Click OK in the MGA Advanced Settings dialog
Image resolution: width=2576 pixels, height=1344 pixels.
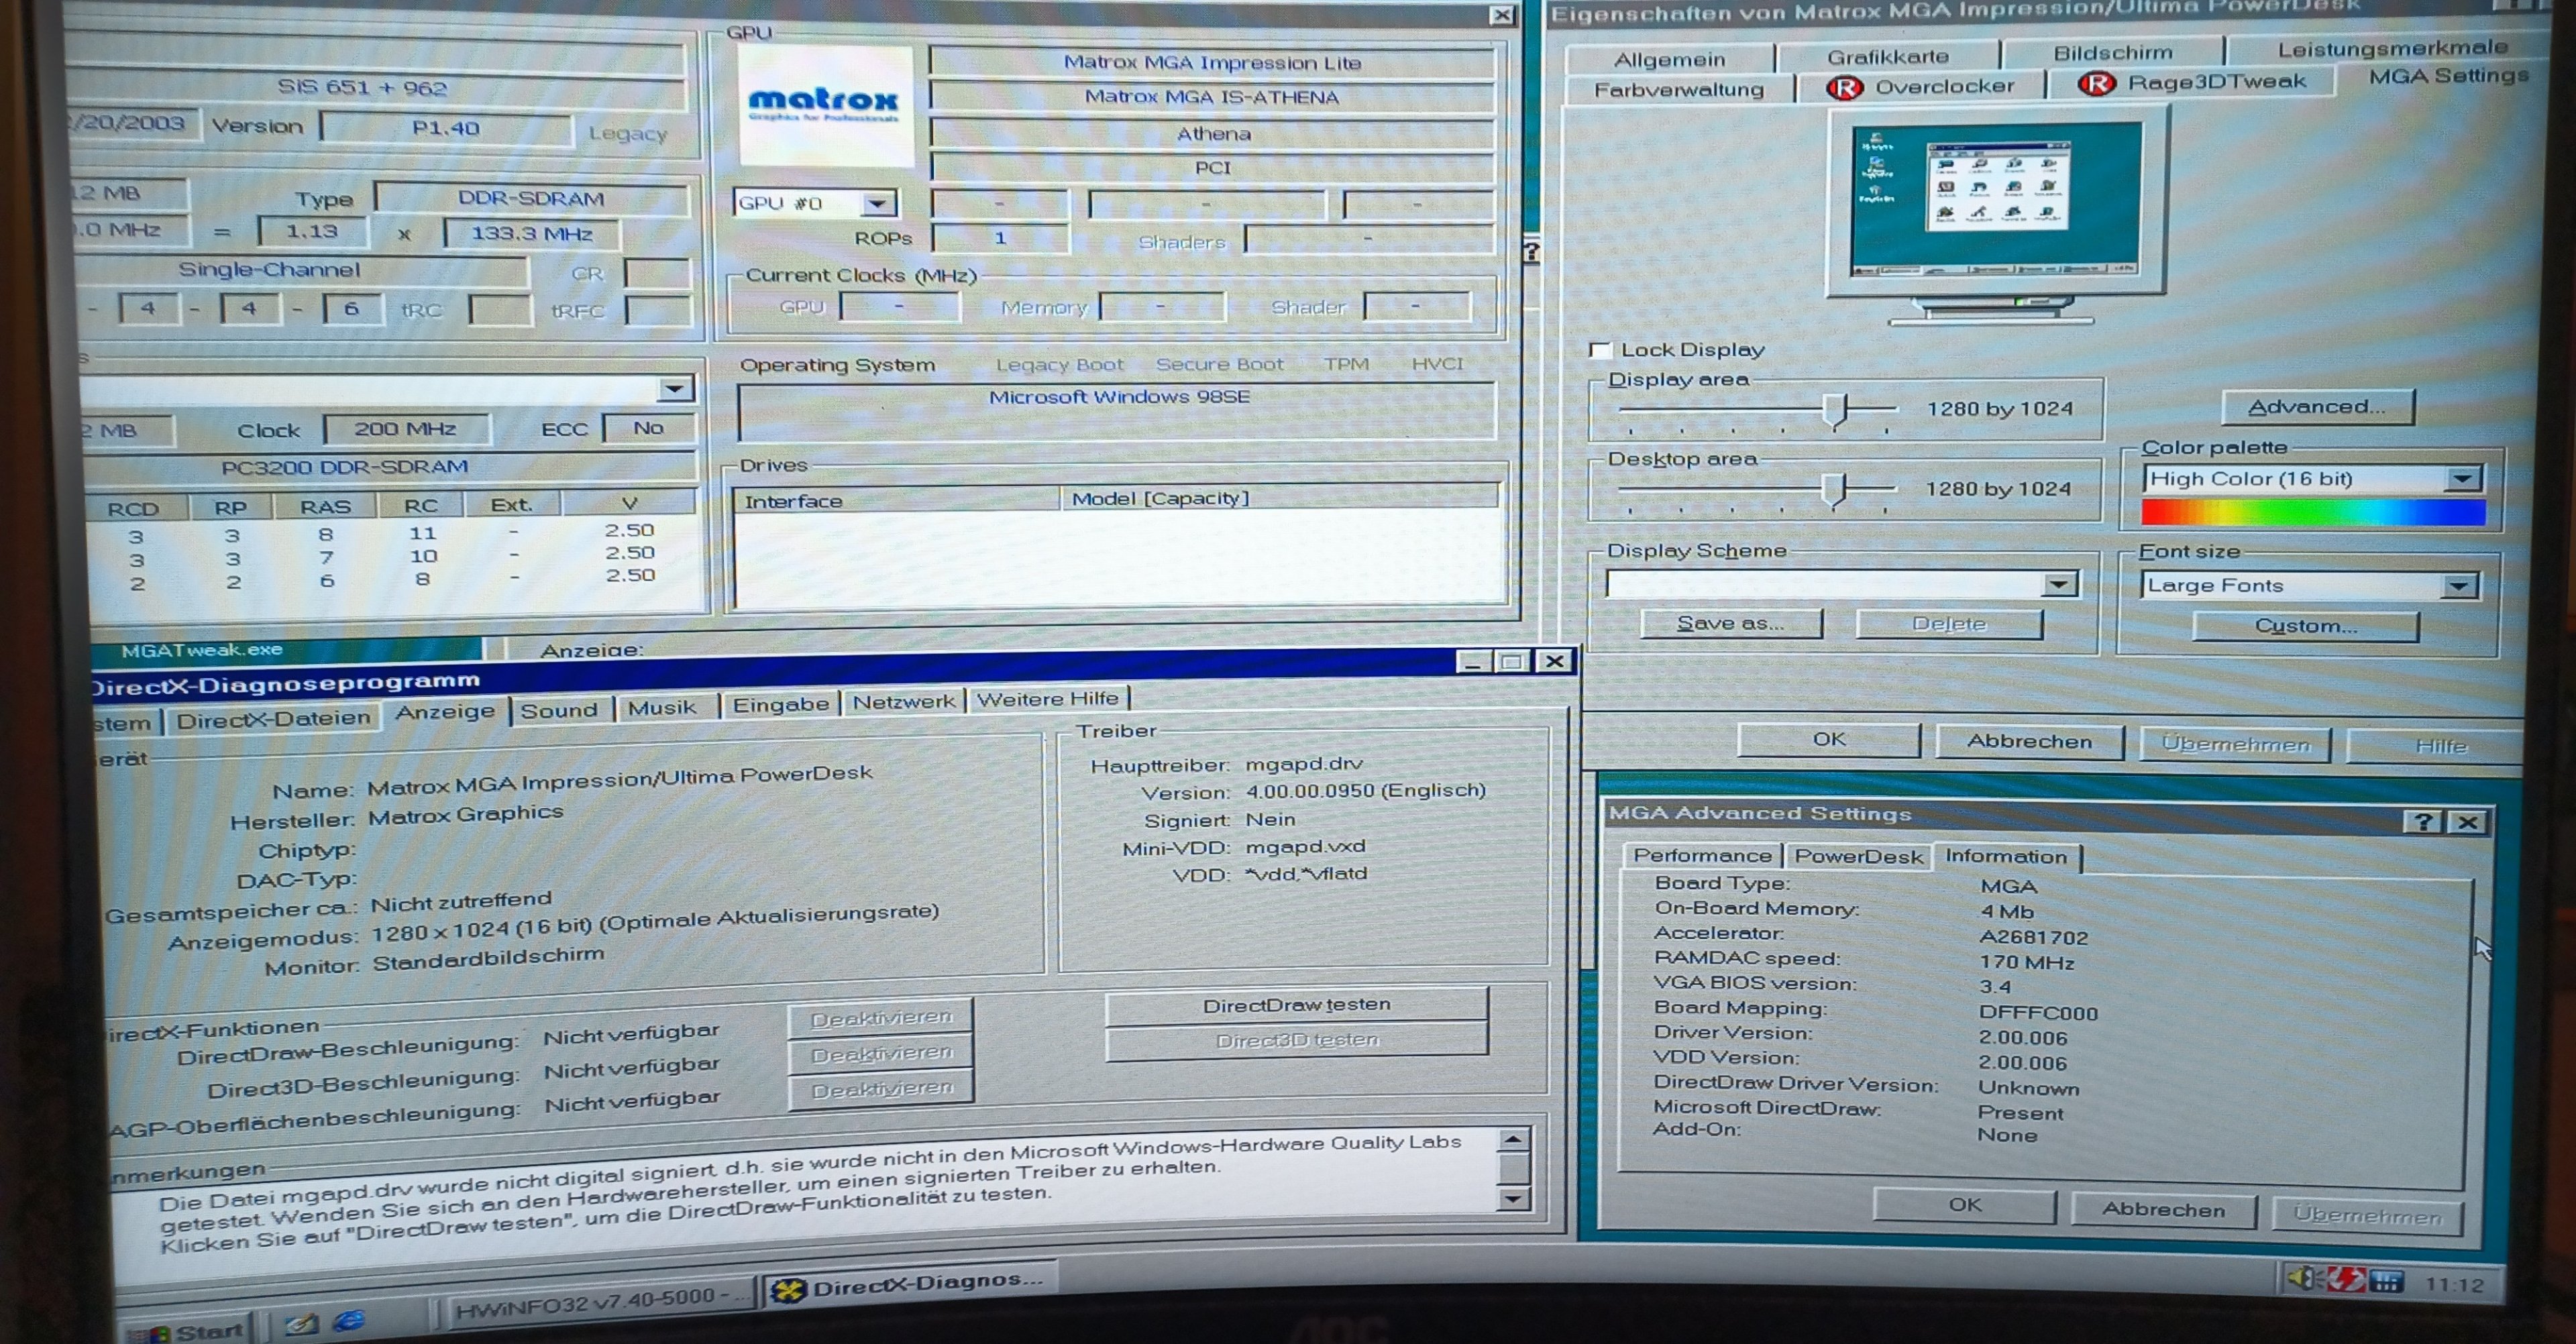[x=1964, y=1205]
